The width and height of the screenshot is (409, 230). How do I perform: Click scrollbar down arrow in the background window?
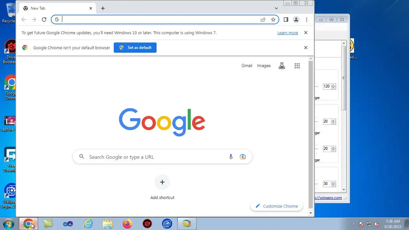344,189
